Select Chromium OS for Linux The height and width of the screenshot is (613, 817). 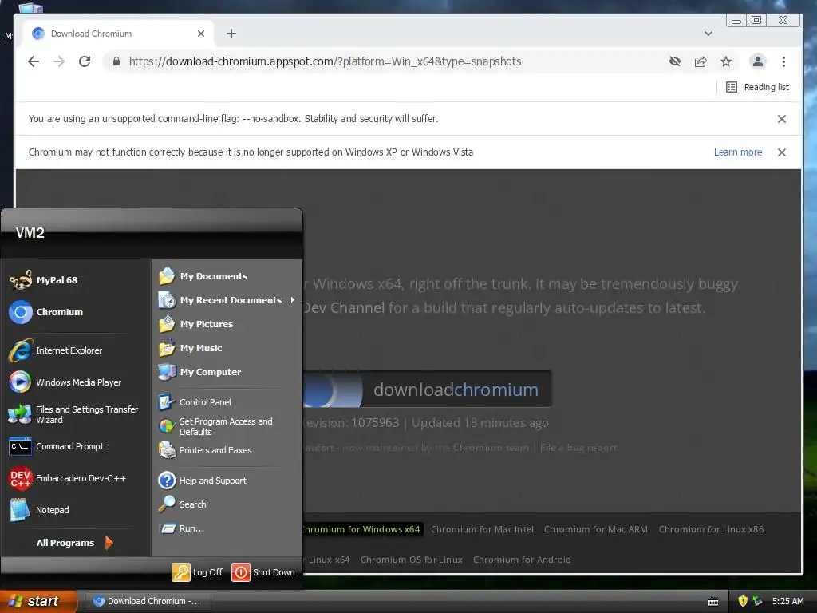[x=412, y=560]
